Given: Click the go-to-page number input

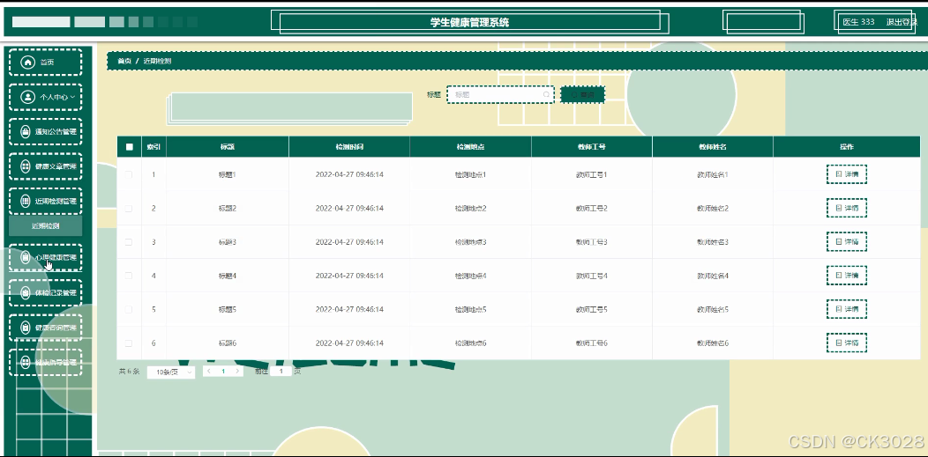Looking at the screenshot, I should pyautogui.click(x=281, y=372).
